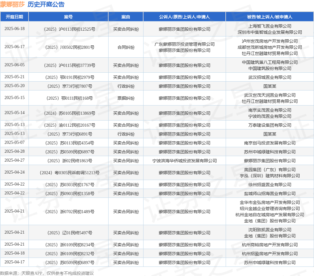Viewport: 314px width, 276px height.
Task: Click the date 2025-05-15
Action: (14, 98)
